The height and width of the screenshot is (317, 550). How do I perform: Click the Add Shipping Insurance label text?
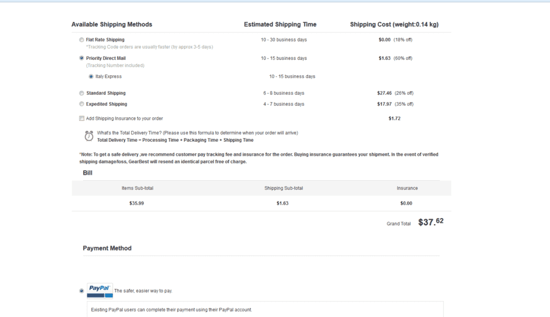click(125, 118)
